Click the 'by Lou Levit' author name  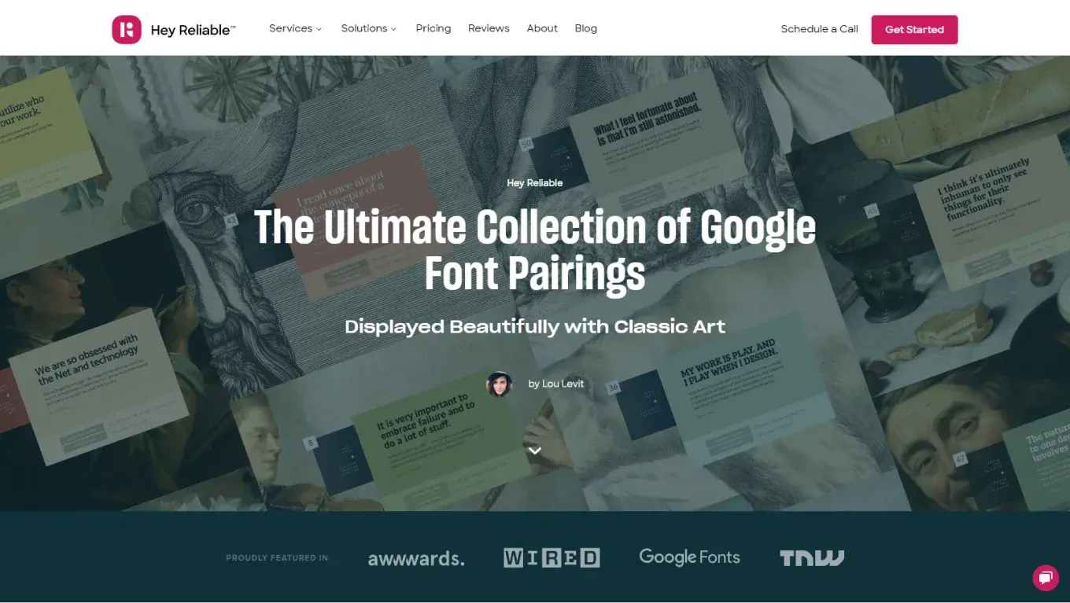click(x=556, y=384)
